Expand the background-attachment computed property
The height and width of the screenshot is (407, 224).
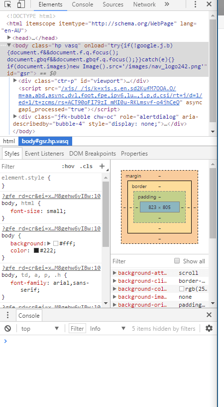click(114, 273)
